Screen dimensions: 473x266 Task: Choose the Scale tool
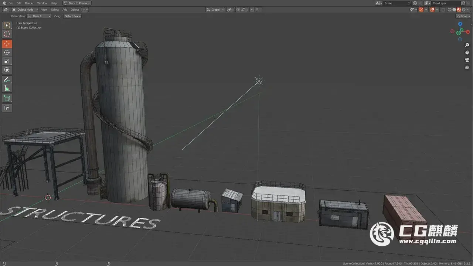[x=7, y=61]
